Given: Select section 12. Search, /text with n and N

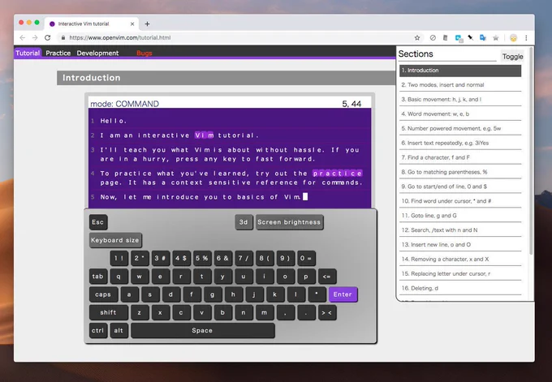Looking at the screenshot, I should 460,230.
